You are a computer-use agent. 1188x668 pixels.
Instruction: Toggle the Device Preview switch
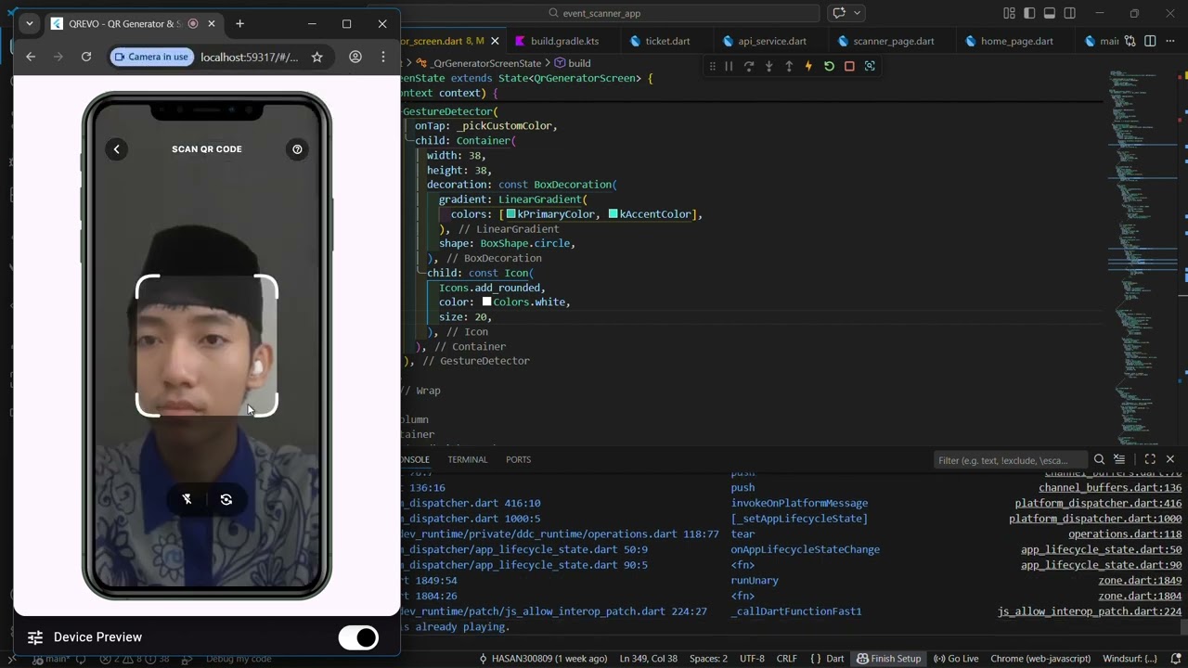pyautogui.click(x=358, y=637)
